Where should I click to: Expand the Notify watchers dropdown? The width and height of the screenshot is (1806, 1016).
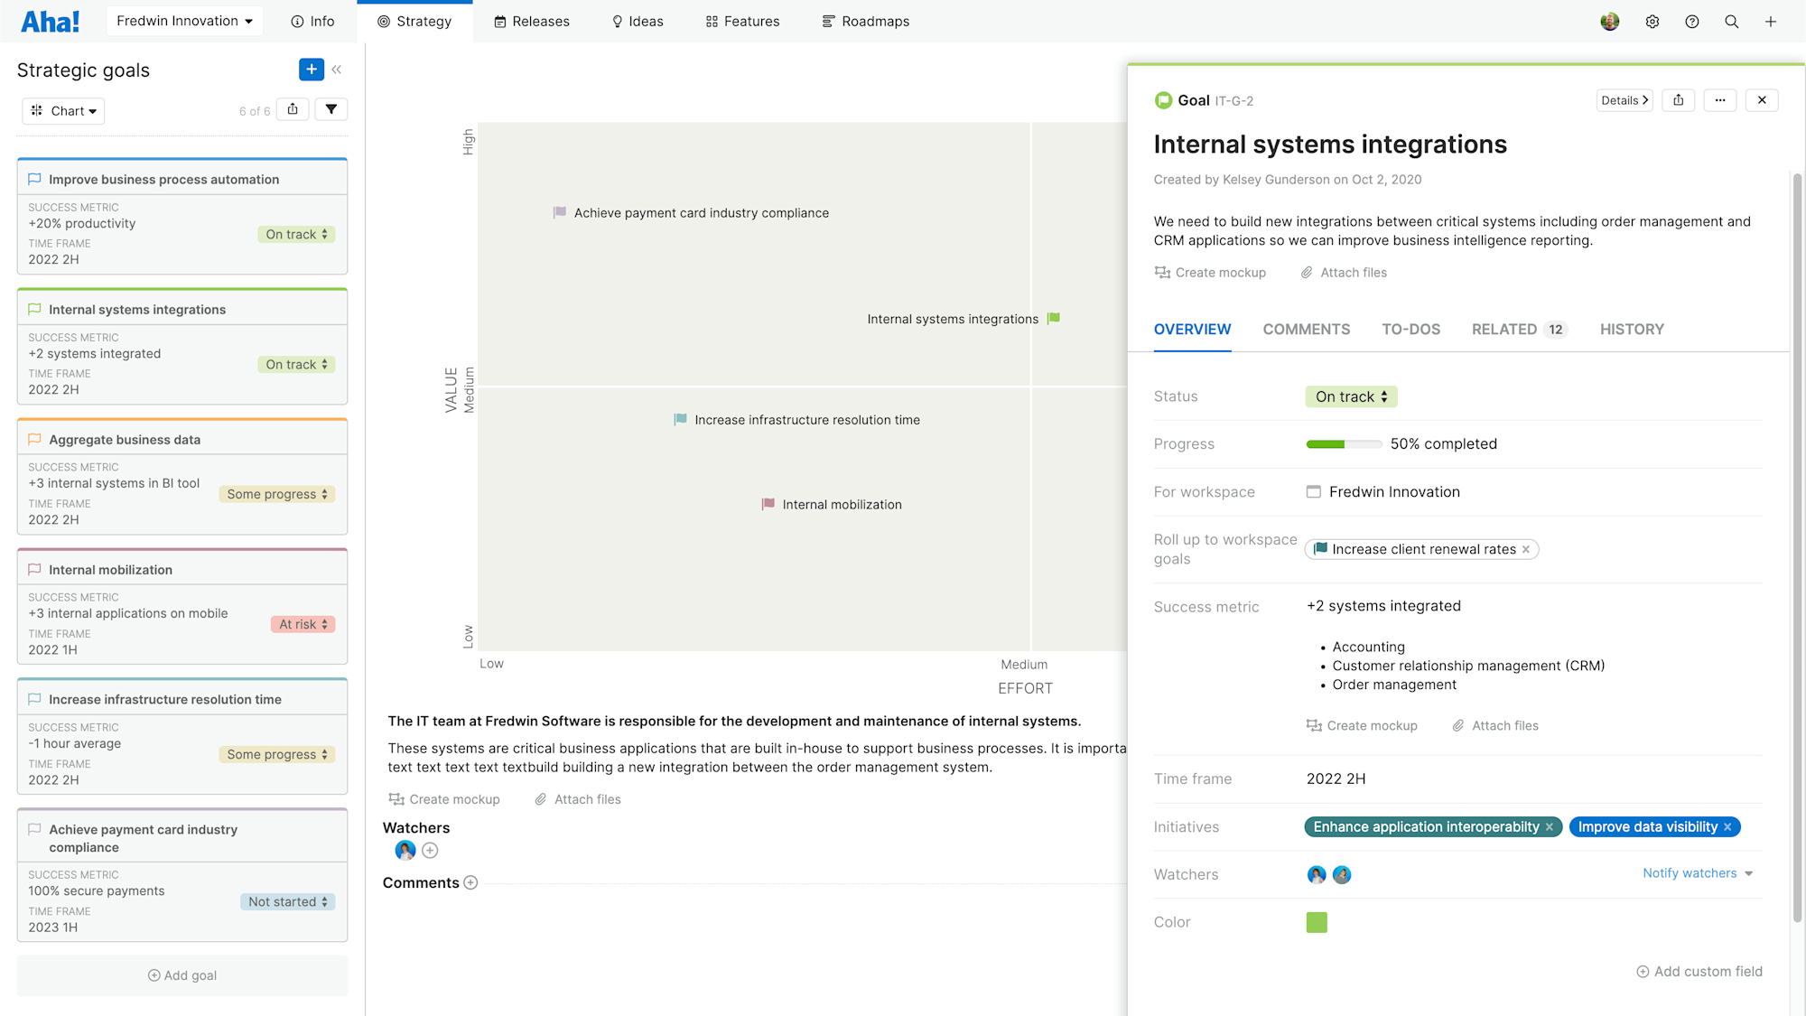(1697, 873)
